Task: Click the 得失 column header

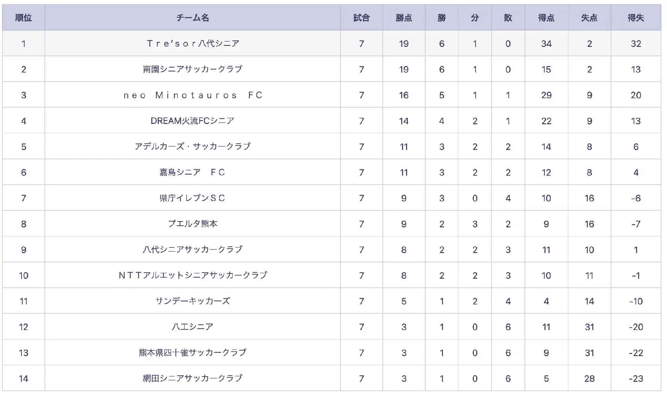Action: 636,18
